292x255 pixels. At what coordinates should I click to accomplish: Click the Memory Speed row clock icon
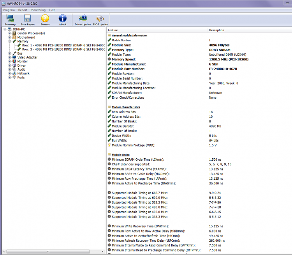point(109,59)
